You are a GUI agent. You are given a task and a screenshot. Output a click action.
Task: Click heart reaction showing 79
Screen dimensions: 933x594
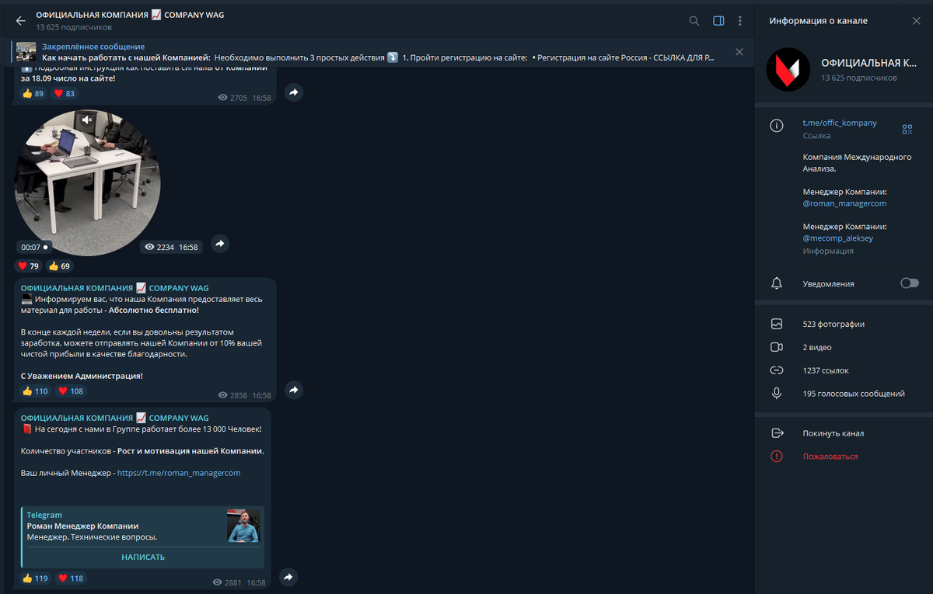click(x=29, y=266)
